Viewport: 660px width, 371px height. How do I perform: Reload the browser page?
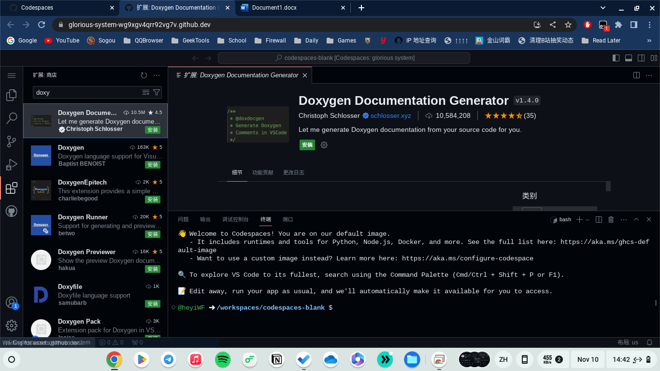[42, 25]
